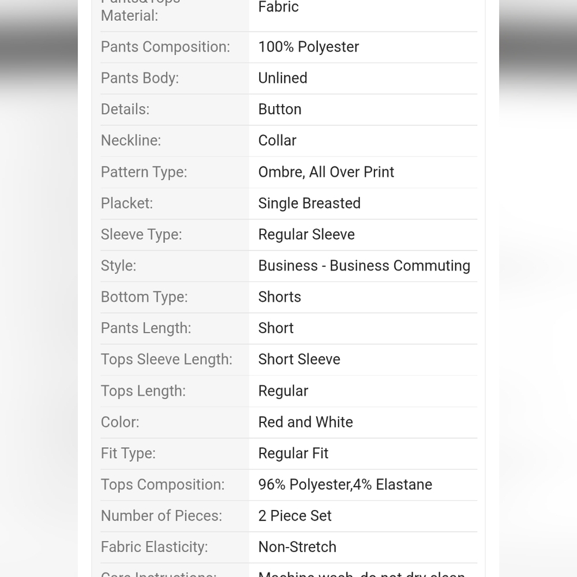Click the 'Red and White' color value
This screenshot has height=577, width=577.
(x=305, y=422)
